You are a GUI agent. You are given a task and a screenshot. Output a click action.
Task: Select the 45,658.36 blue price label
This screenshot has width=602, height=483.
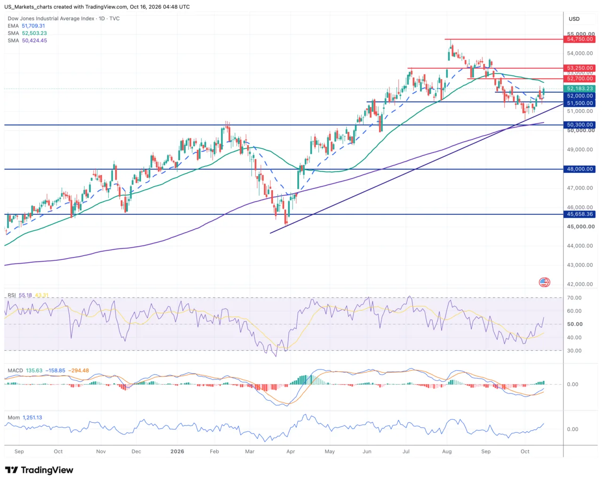pos(579,214)
